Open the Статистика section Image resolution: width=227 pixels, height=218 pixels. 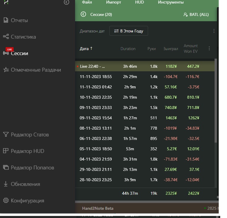pyautogui.click(x=20, y=37)
